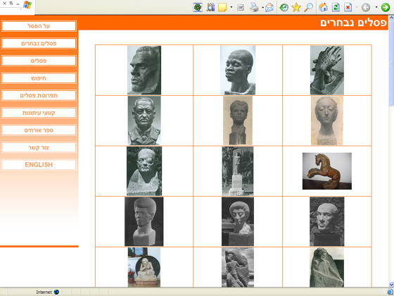This screenshot has width=394, height=296.
Task: Open Favorites with the yellow star icon
Action: coord(296,7)
